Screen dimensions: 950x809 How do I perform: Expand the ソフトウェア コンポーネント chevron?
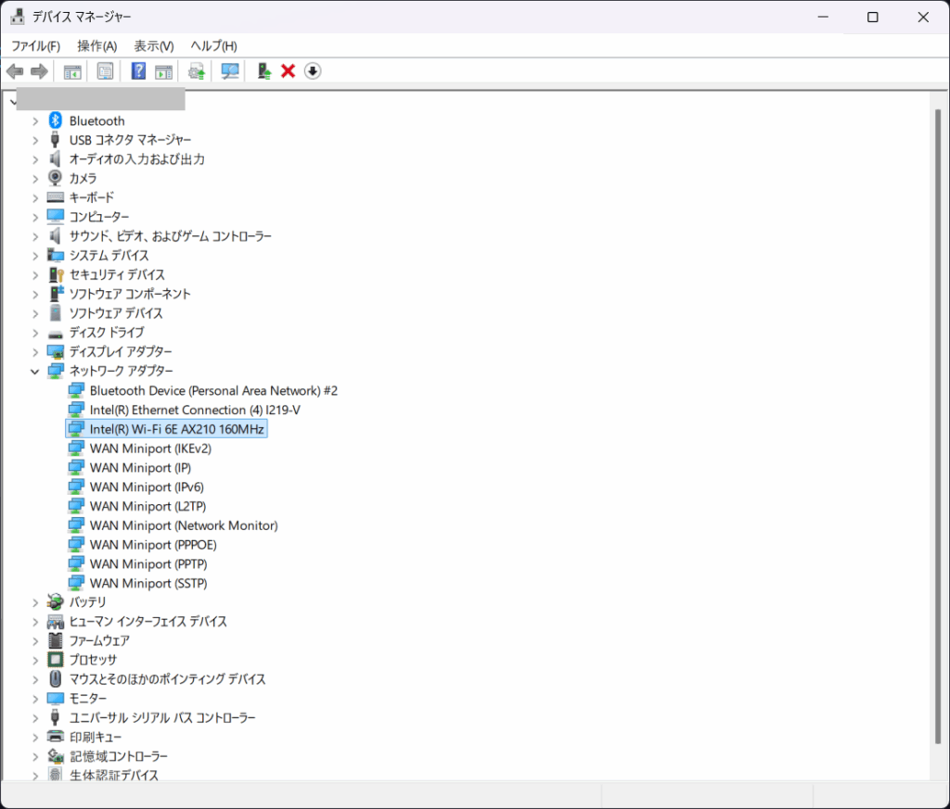click(x=35, y=294)
